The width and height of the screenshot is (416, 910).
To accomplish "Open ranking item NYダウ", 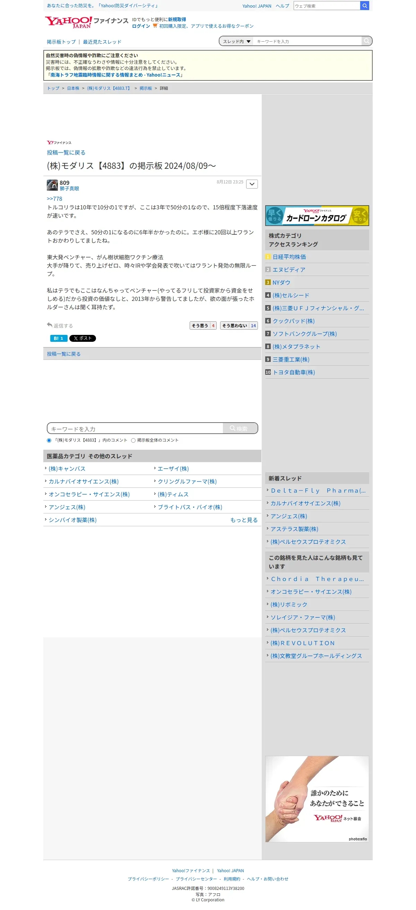I will click(281, 283).
